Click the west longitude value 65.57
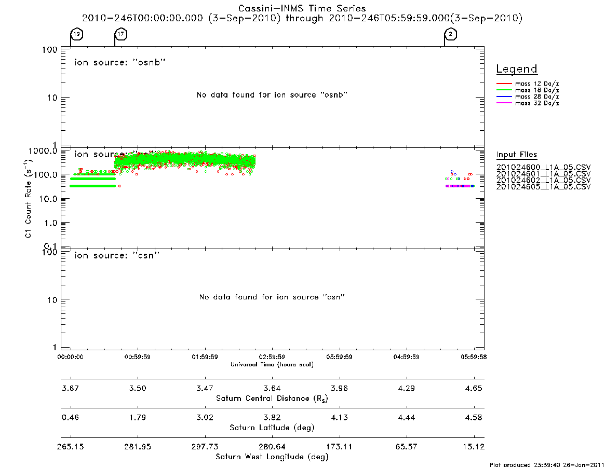This screenshot has height=467, width=605. pyautogui.click(x=406, y=447)
